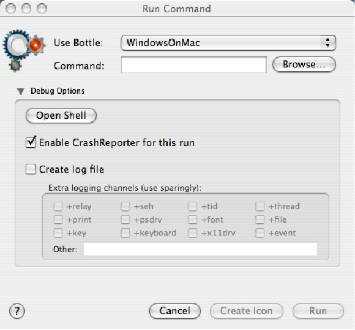Collapse the Debug Options disclosure triangle
Image resolution: width=355 pixels, height=330 pixels.
(21, 91)
